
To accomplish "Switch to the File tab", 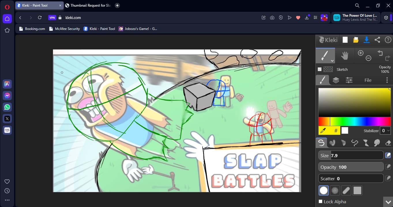I will click(368, 80).
